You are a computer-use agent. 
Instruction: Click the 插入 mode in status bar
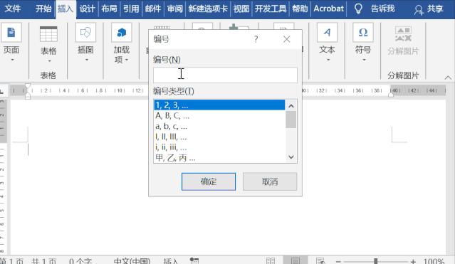click(x=171, y=261)
